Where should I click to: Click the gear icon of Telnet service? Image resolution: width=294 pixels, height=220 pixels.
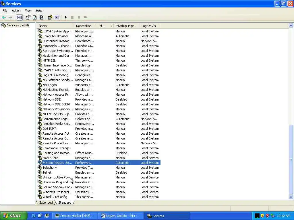coord(40,172)
